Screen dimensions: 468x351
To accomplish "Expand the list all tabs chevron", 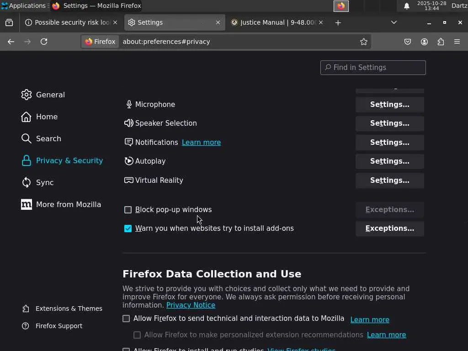I will tap(394, 22).
